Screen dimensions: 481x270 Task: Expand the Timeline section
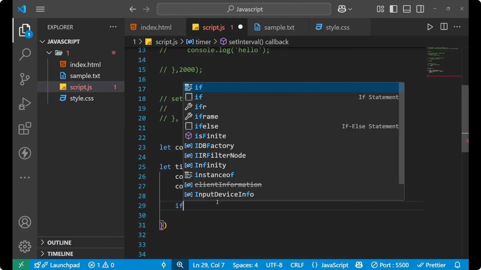point(60,253)
